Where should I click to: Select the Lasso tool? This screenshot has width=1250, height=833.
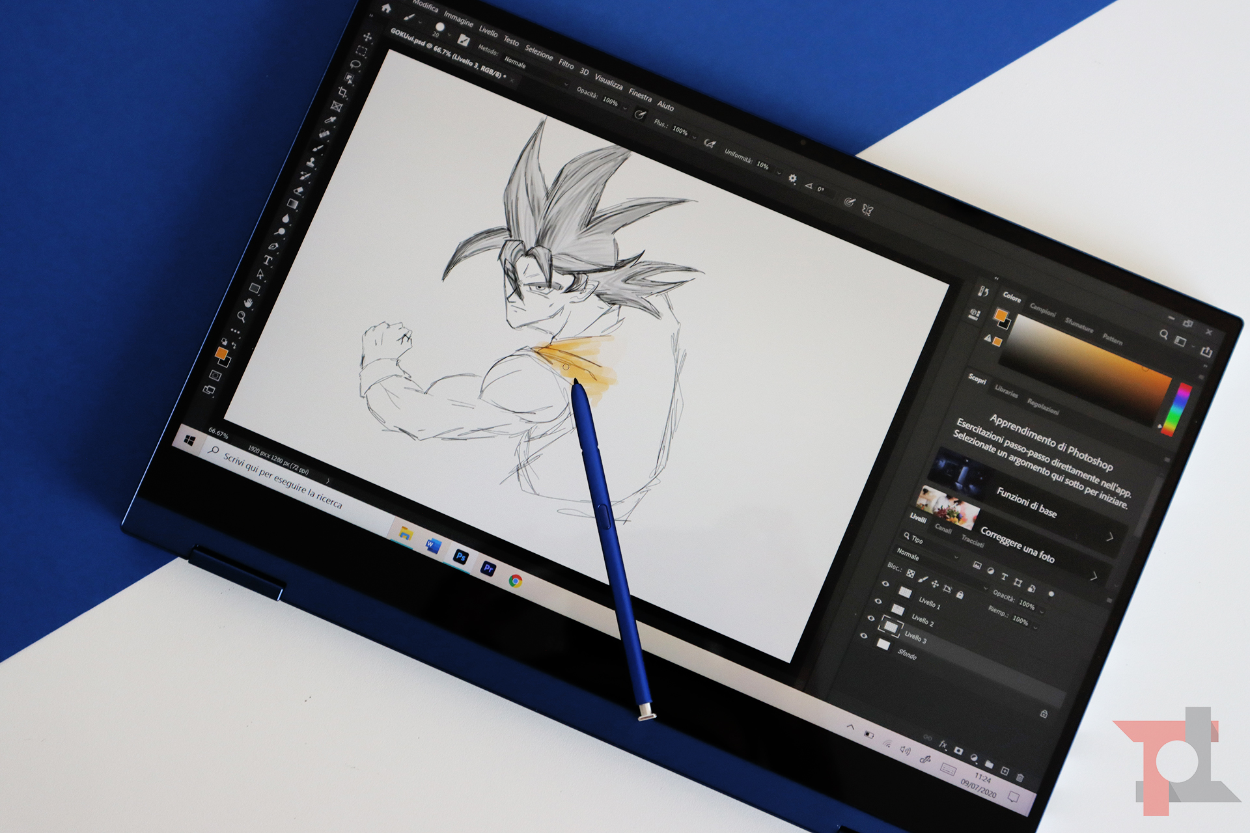[355, 64]
